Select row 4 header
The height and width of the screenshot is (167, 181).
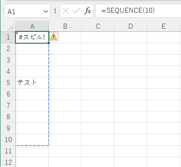click(x=8, y=71)
